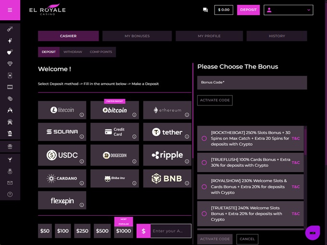Show info for Bitcoin deposit method
The image size is (327, 245).
pos(134,115)
